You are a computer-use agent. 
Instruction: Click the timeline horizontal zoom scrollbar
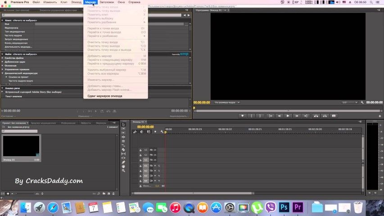point(193,193)
